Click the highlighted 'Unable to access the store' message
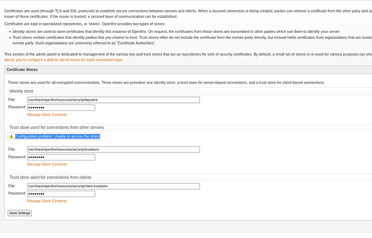Image resolution: width=372 pixels, height=238 pixels. (x=57, y=136)
